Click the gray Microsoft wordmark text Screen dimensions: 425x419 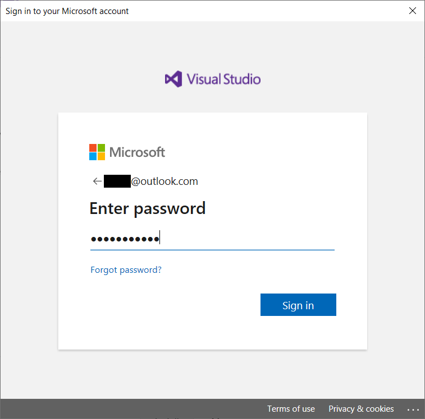click(137, 152)
